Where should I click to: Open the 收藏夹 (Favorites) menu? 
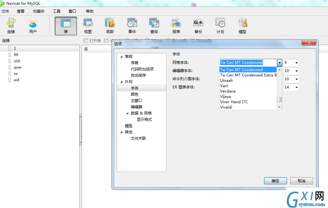tap(39, 11)
